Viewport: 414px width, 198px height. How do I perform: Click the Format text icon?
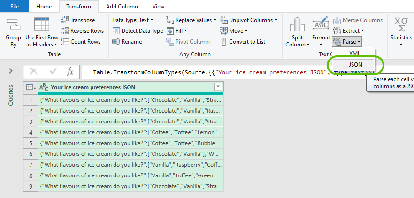tap(321, 24)
